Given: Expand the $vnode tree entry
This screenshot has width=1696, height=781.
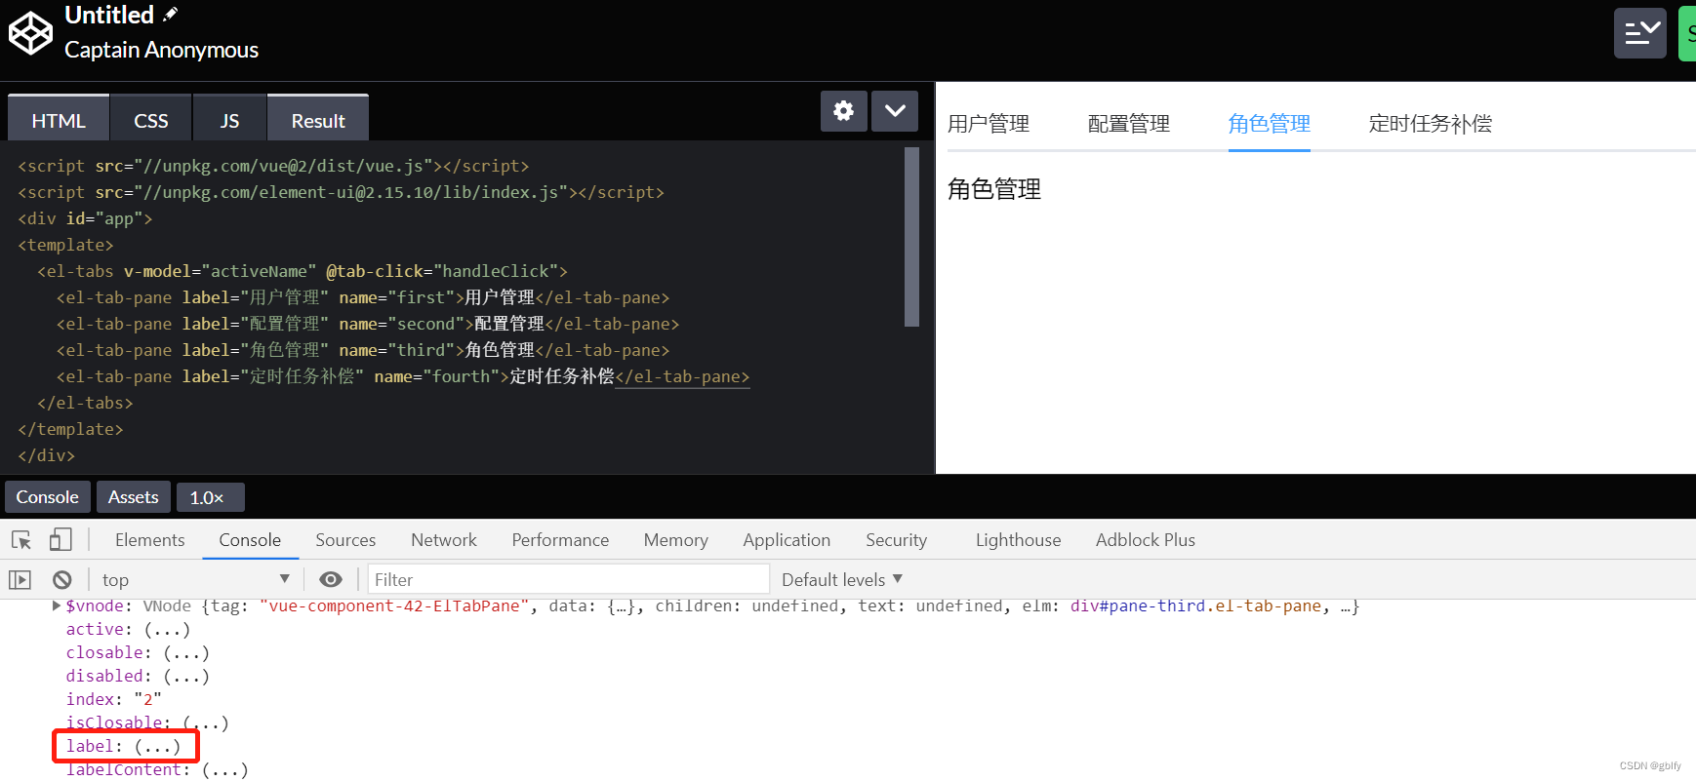Looking at the screenshot, I should coord(57,606).
